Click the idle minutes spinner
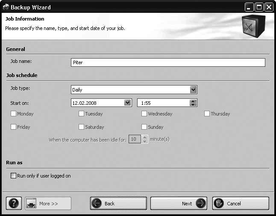Image resolution: width=276 pixels, height=216 pixels. click(x=145, y=139)
